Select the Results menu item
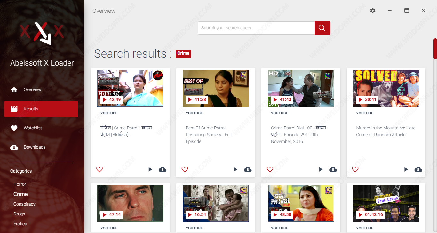 click(41, 109)
